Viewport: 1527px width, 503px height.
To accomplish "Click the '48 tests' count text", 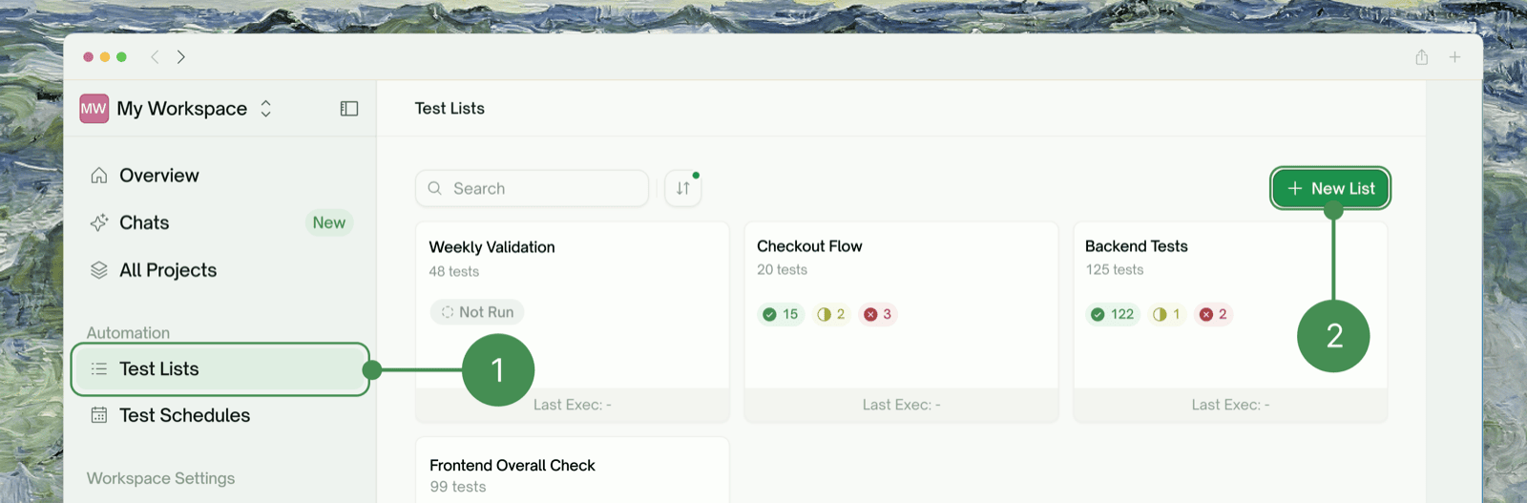I will pos(454,271).
